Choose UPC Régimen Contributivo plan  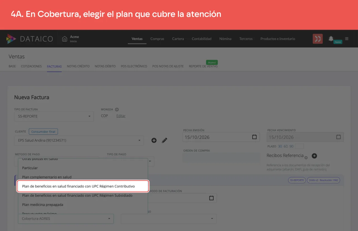coord(83,186)
